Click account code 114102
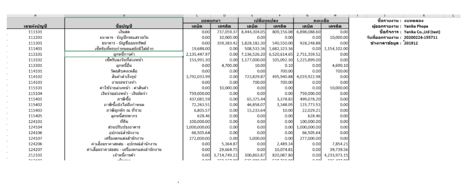Screen dimensions: 470x183 (35, 76)
